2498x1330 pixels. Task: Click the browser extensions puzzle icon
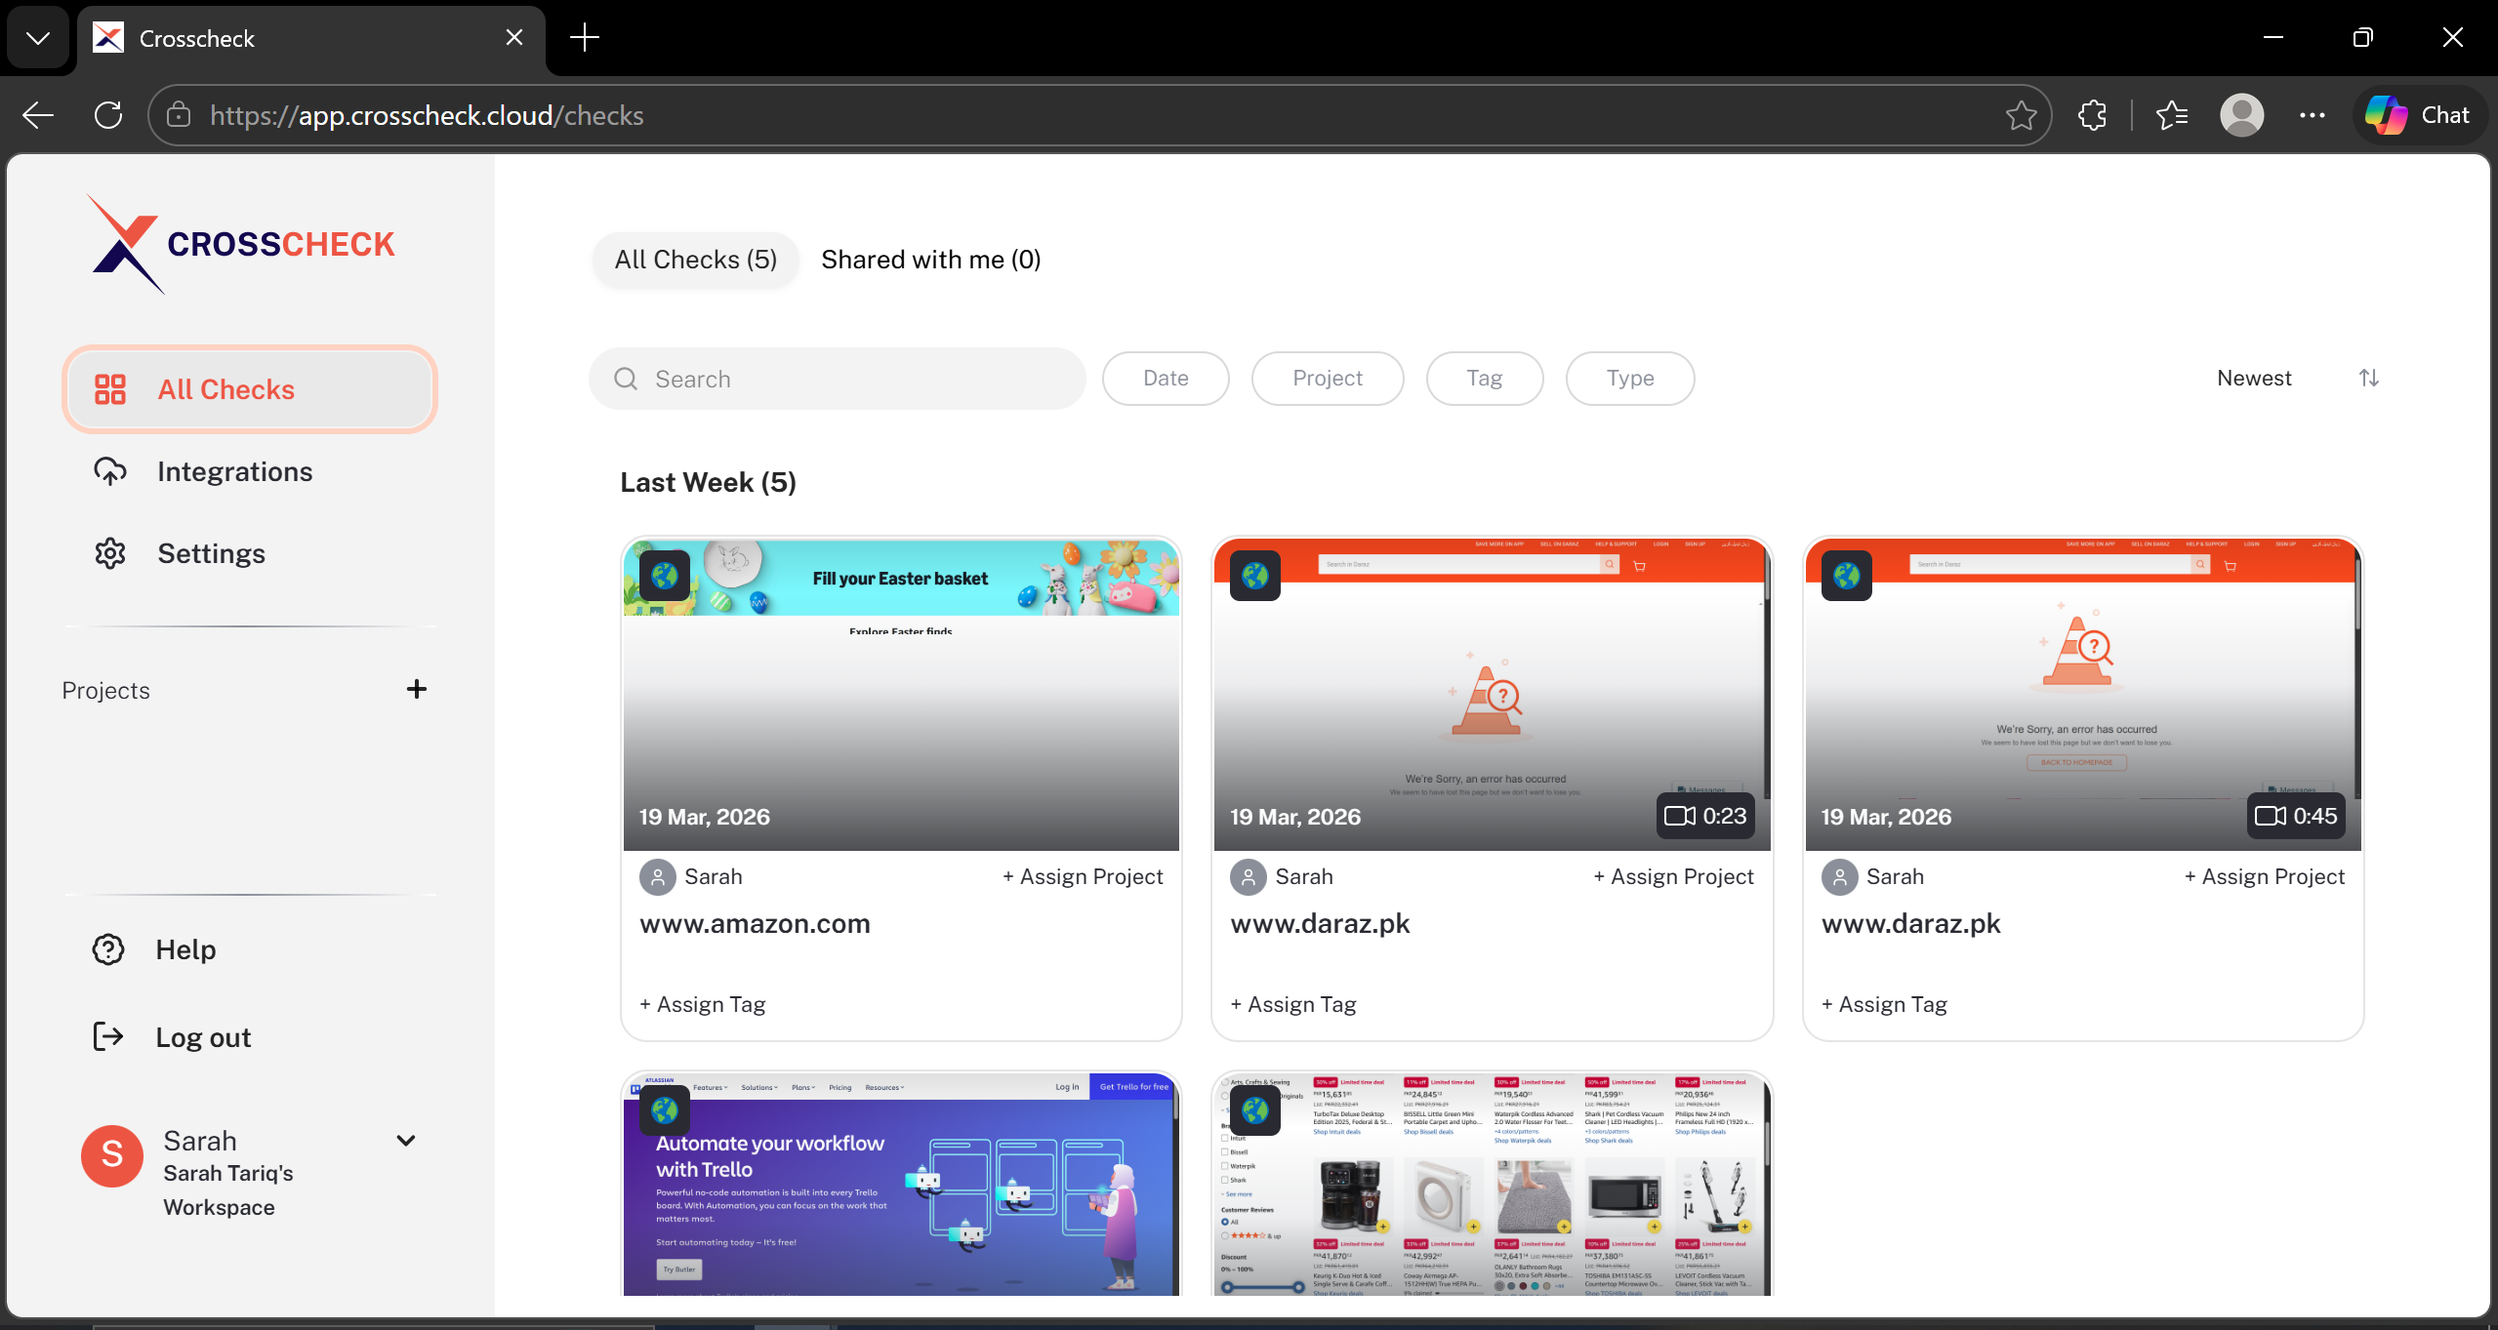point(2092,115)
